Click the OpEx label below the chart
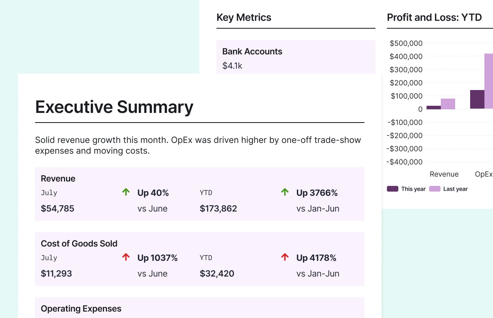 coord(484,174)
